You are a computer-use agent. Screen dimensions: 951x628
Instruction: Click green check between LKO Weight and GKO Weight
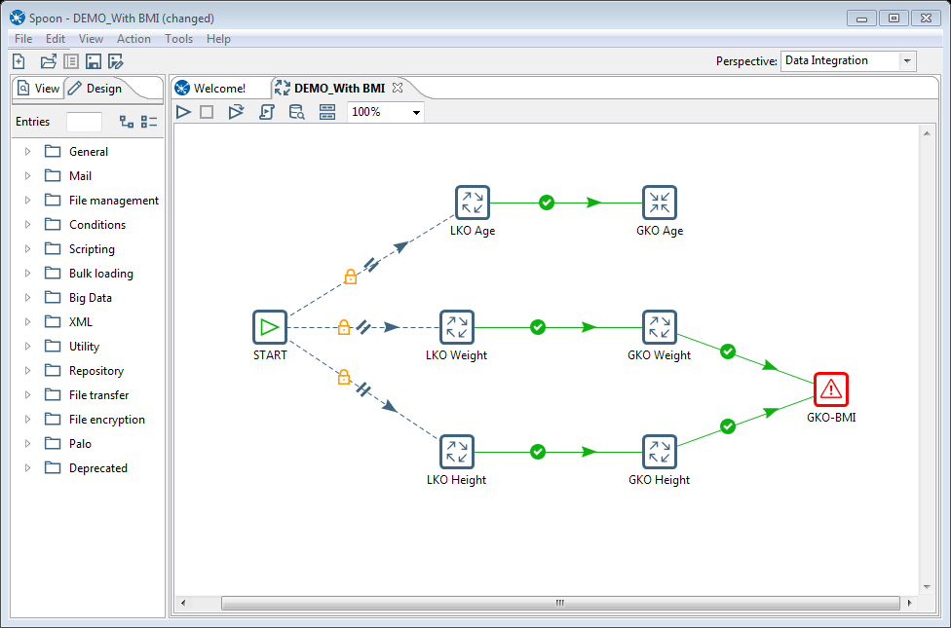point(538,327)
